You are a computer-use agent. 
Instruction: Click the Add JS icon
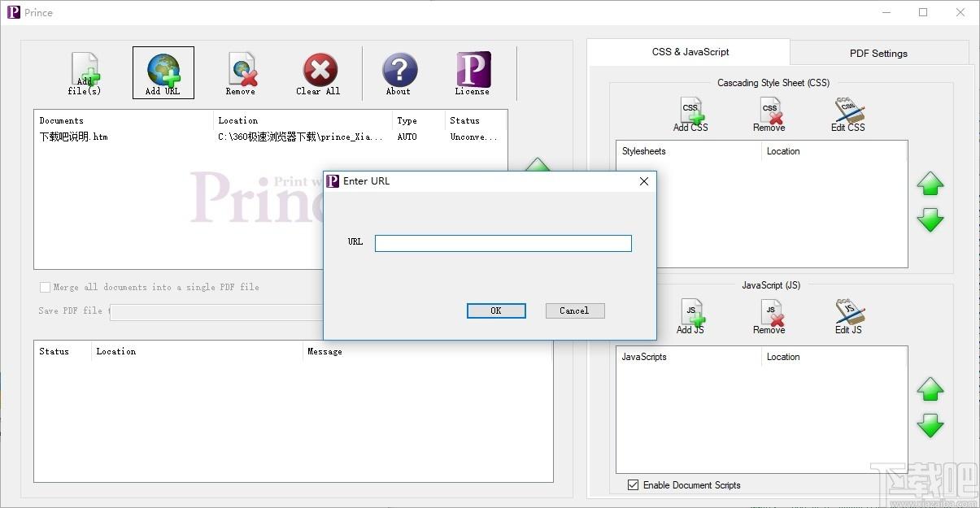[x=690, y=317]
